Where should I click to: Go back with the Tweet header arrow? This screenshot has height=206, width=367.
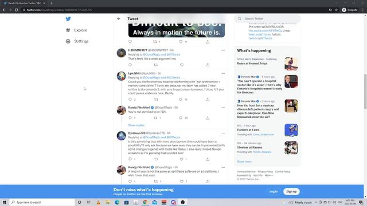click(119, 19)
